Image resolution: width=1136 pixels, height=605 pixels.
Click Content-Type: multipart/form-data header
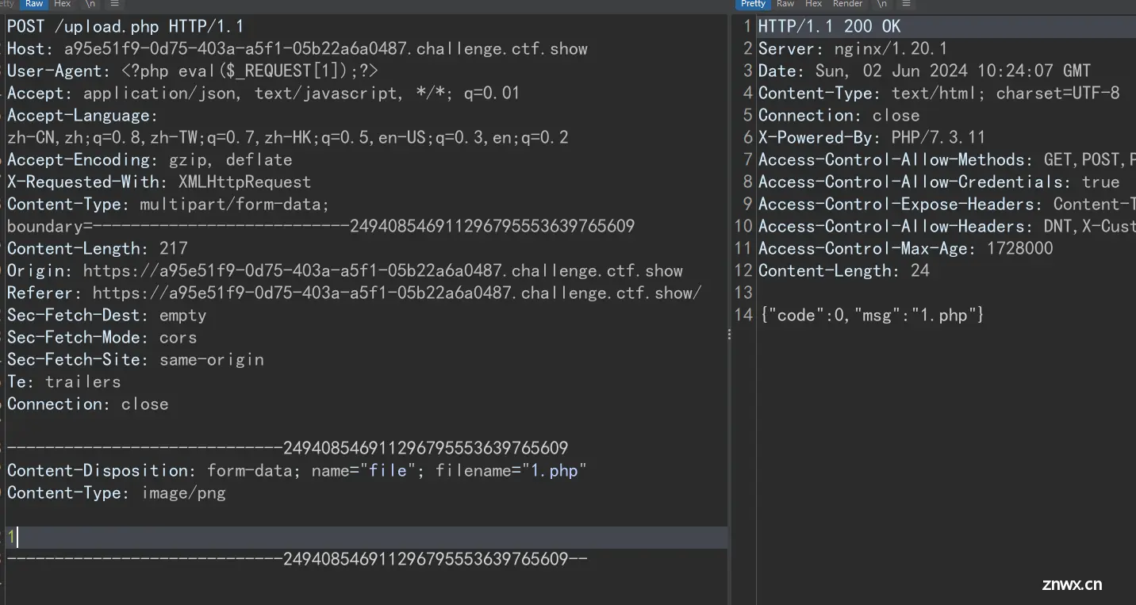point(168,204)
